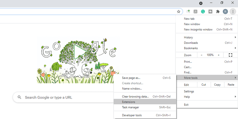This screenshot has width=238, height=119.
Task: Open the Grammarly extension icon
Action: [203, 11]
